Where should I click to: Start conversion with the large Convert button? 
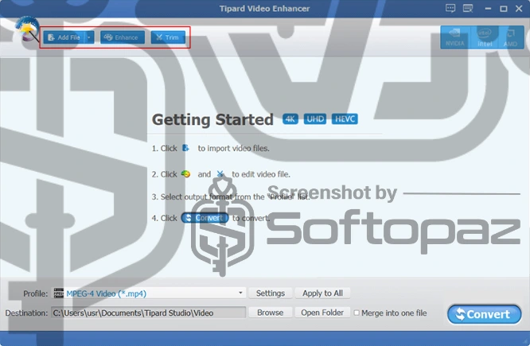[x=484, y=314]
